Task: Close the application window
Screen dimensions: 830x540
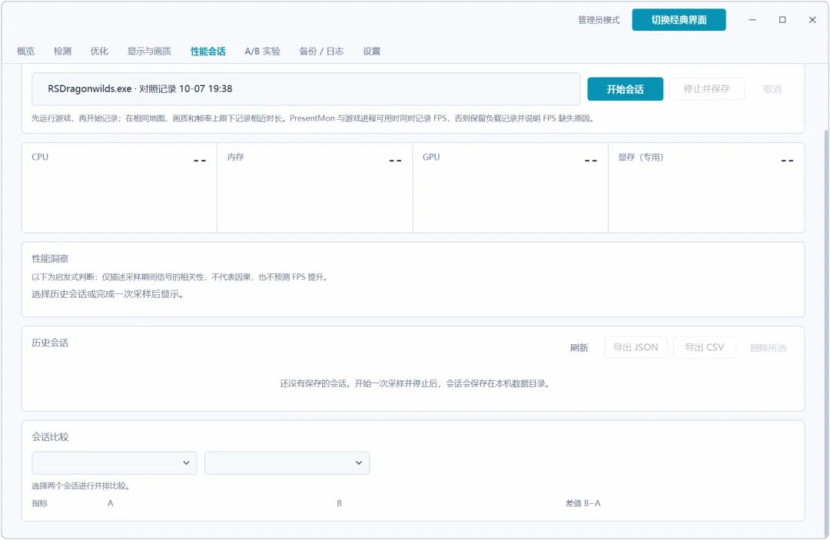Action: tap(812, 20)
